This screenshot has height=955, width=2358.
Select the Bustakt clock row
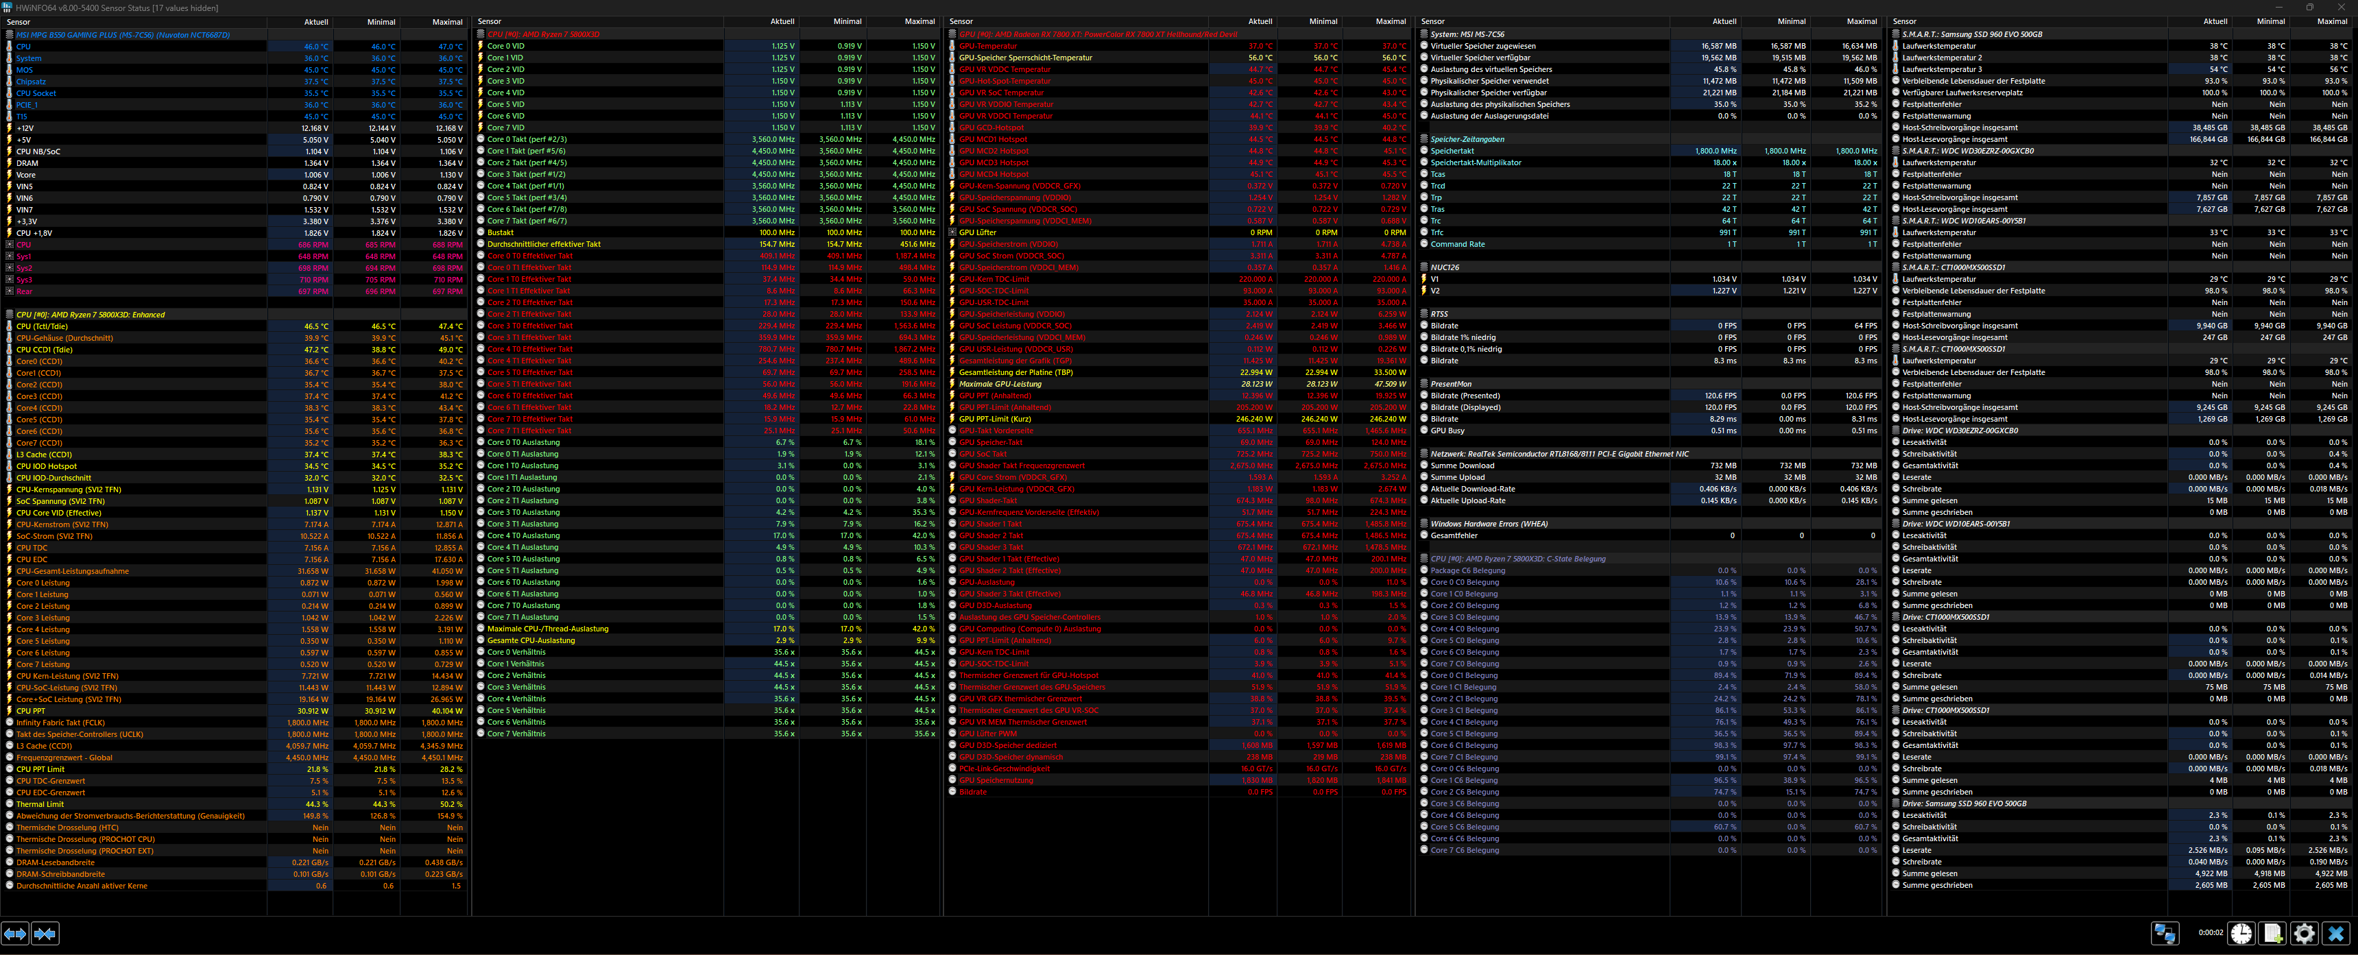[501, 232]
